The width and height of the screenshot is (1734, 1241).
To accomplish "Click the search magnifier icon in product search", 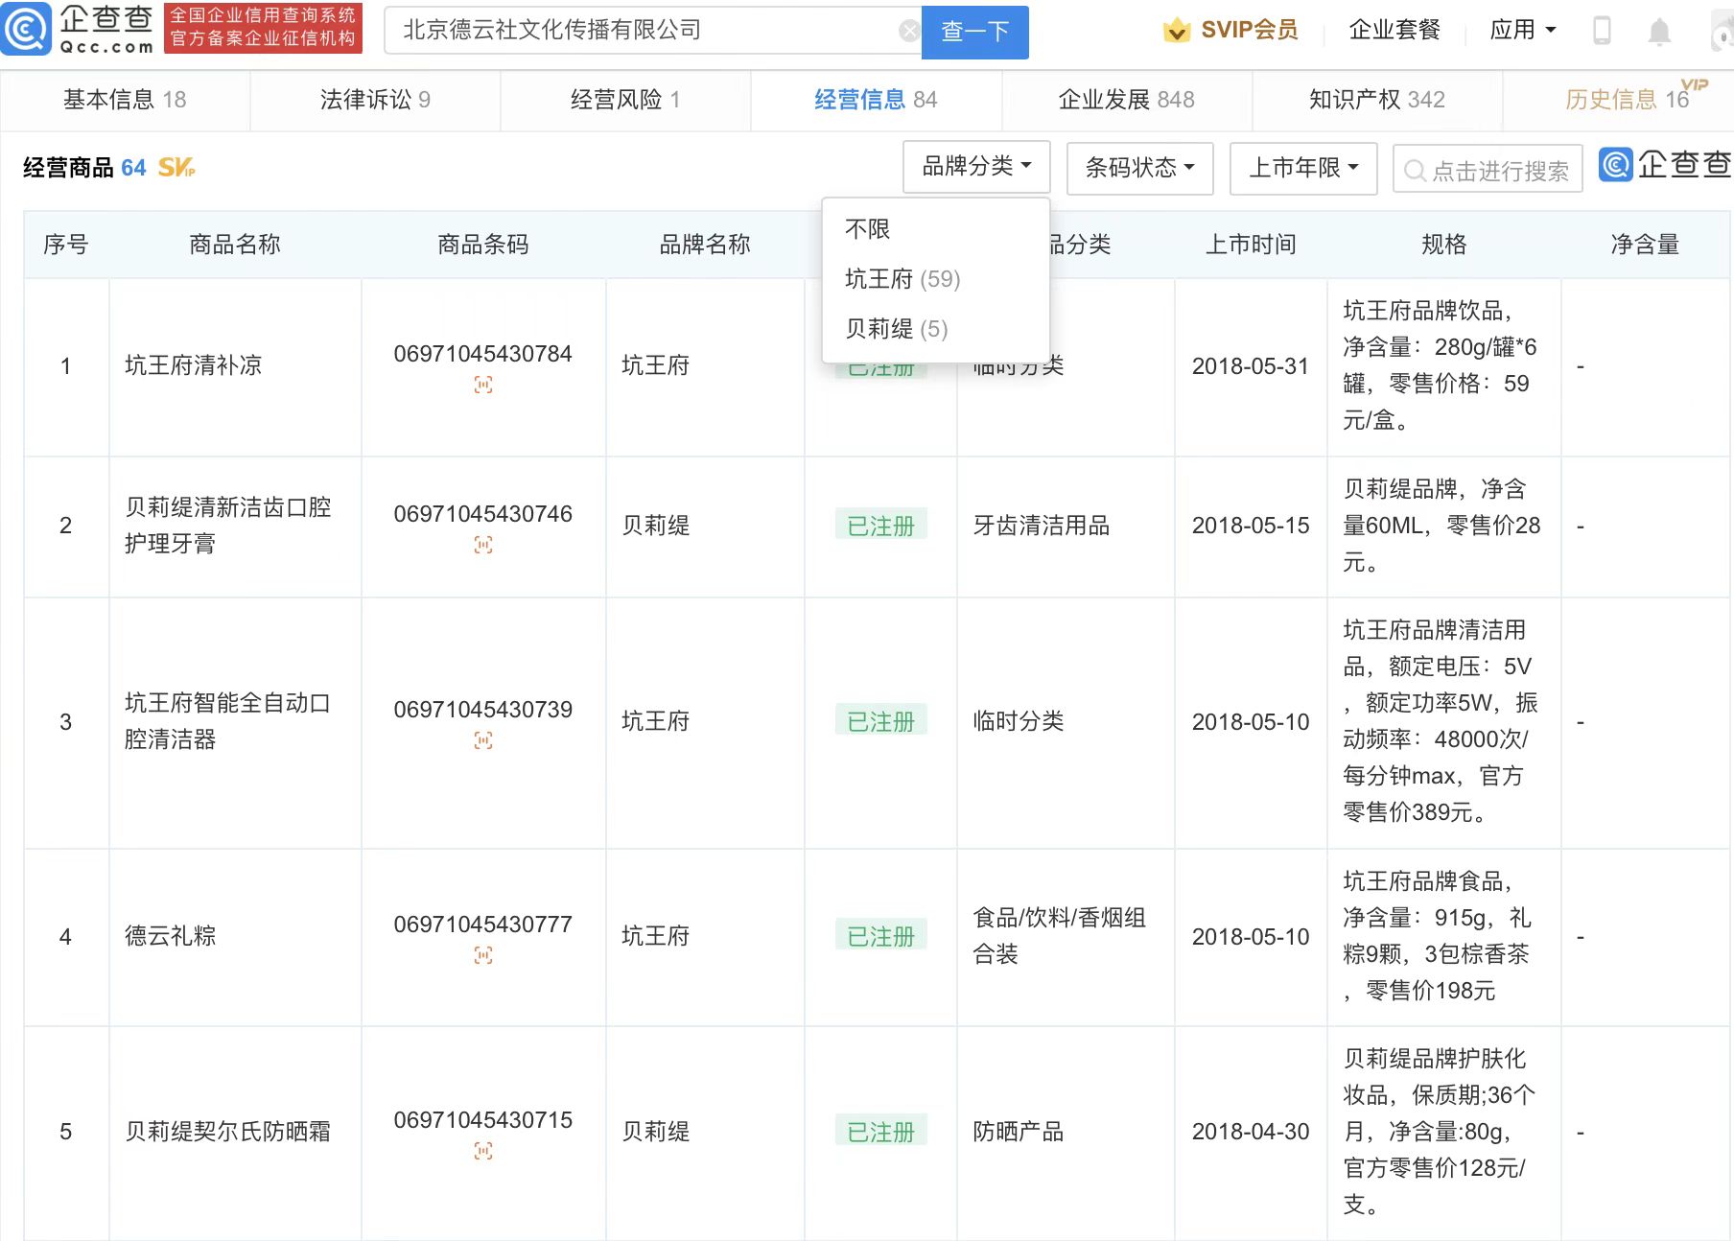I will [1414, 171].
